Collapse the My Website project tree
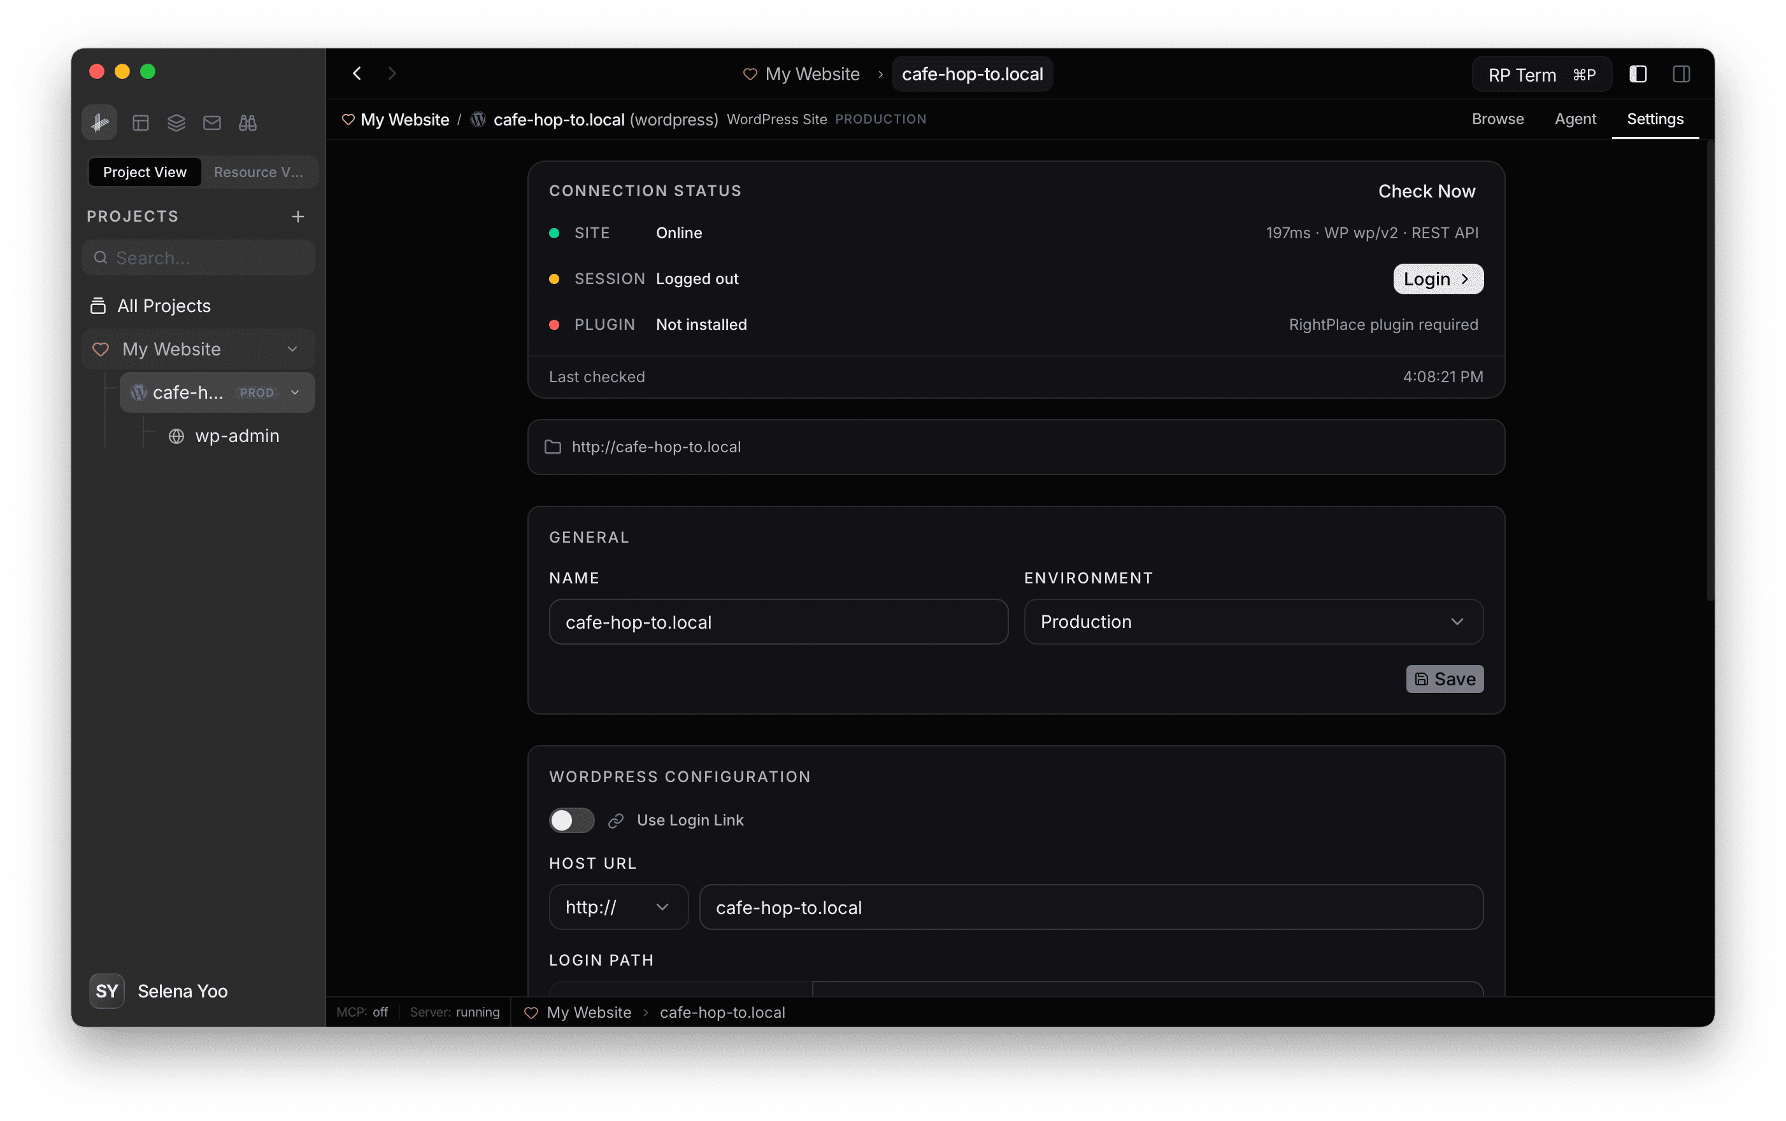Image resolution: width=1786 pixels, height=1121 pixels. (293, 348)
